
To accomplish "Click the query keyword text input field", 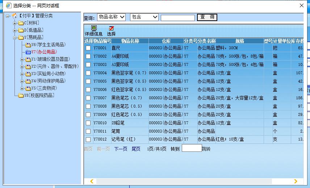I will pyautogui.click(x=178, y=18).
